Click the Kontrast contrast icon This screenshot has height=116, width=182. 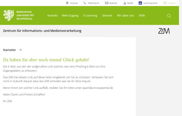[67, 3]
